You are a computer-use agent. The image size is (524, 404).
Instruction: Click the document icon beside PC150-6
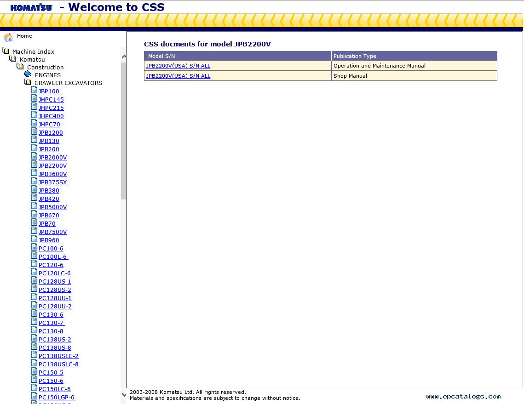coord(34,380)
